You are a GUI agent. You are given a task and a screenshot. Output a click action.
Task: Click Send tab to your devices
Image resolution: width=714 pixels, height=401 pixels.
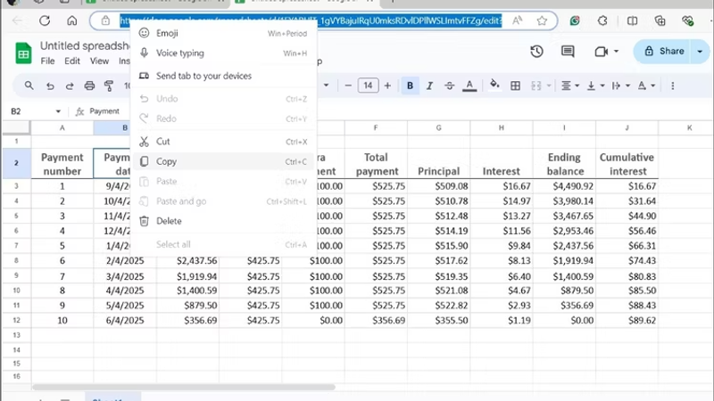pyautogui.click(x=203, y=76)
